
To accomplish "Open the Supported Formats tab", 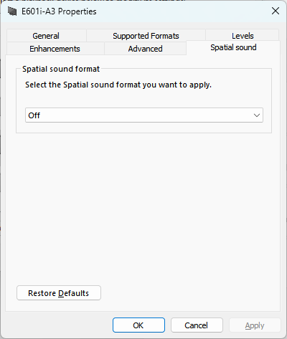I will coord(146,36).
